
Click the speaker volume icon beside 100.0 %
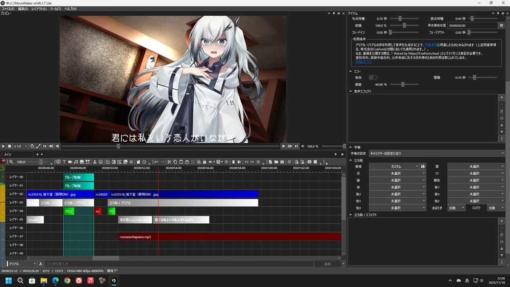[x=302, y=146]
